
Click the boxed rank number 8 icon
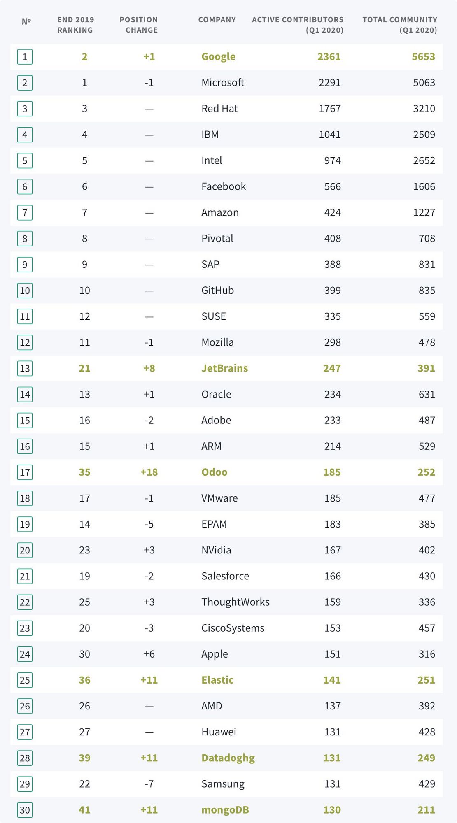click(25, 238)
